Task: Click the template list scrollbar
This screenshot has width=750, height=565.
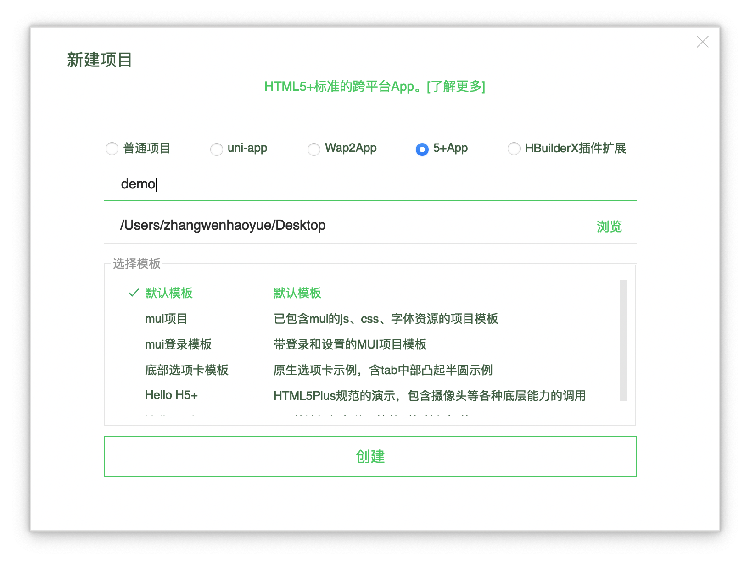Action: tap(624, 339)
